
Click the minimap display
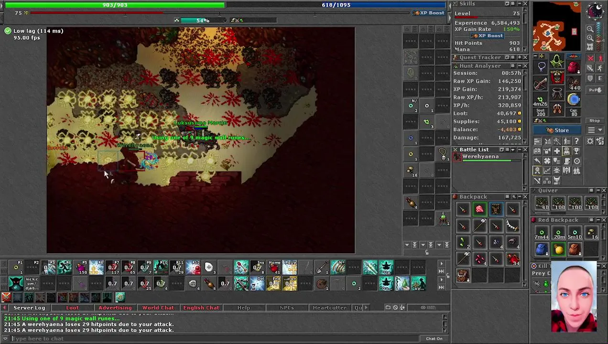[x=557, y=26]
